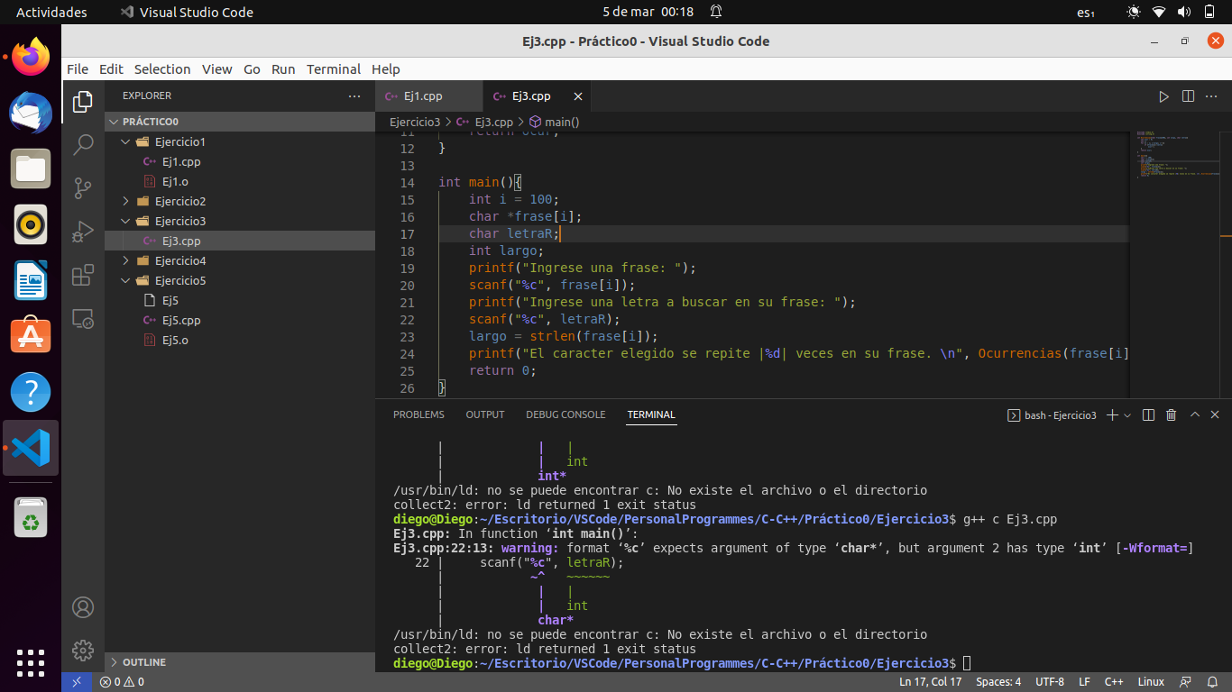Open the Run menu
This screenshot has height=692, width=1232.
tap(283, 69)
